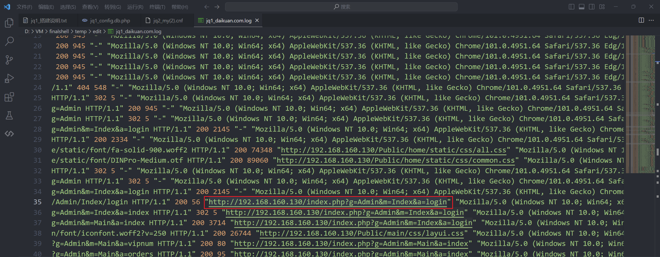660x257 pixels.
Task: Restore down the VS Code window
Action: point(633,7)
